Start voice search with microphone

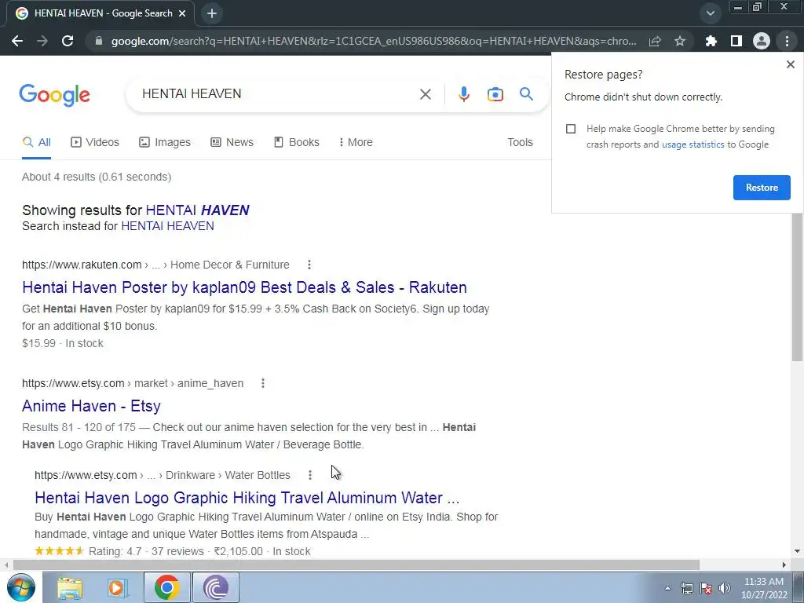click(463, 94)
